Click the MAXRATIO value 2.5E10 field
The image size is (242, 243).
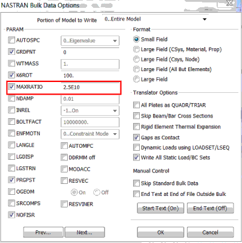(x=90, y=87)
